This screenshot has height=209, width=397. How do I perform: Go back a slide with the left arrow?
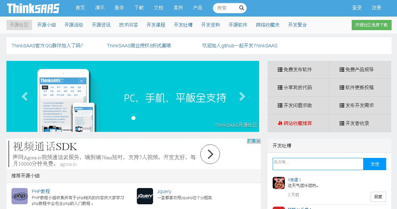coord(24,96)
